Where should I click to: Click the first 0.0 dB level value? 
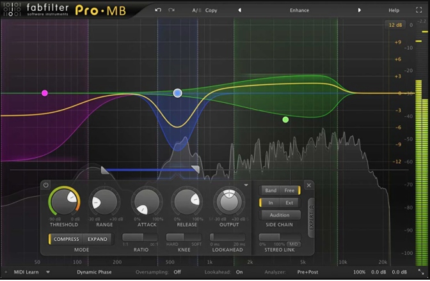(x=379, y=272)
